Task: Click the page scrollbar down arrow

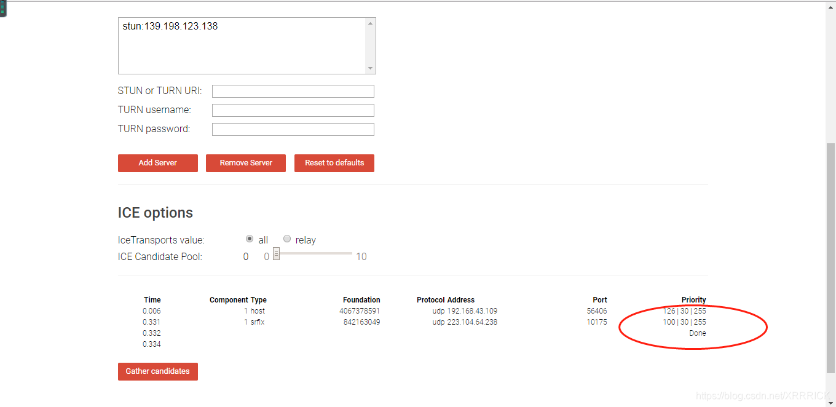Action: click(x=831, y=402)
